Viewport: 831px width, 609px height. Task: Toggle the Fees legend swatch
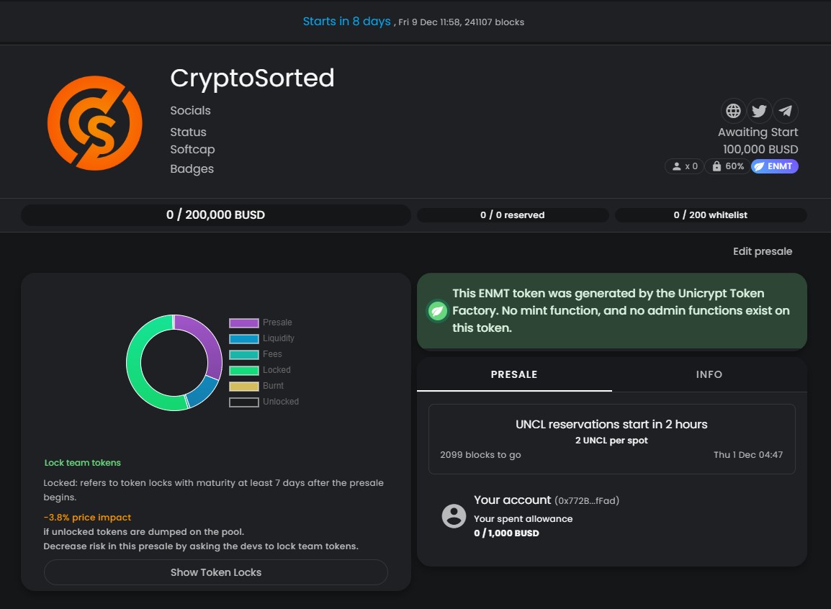[244, 354]
